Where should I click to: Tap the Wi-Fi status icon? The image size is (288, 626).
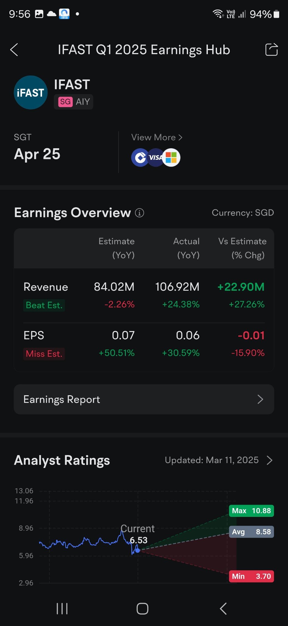(x=218, y=14)
